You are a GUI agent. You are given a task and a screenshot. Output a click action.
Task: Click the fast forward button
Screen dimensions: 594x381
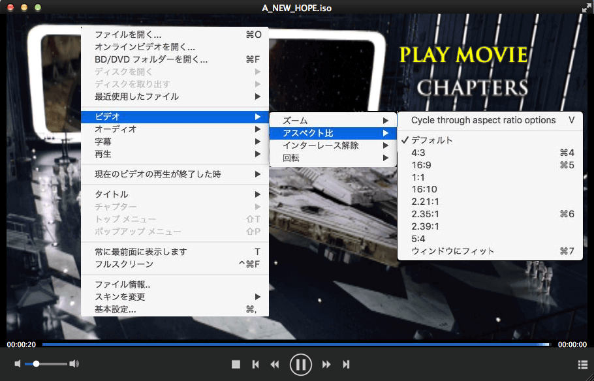tap(326, 364)
